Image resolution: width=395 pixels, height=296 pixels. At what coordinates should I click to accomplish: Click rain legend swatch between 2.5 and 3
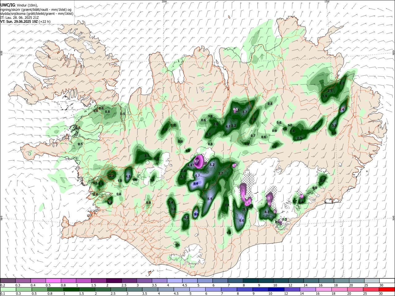(x=118, y=289)
